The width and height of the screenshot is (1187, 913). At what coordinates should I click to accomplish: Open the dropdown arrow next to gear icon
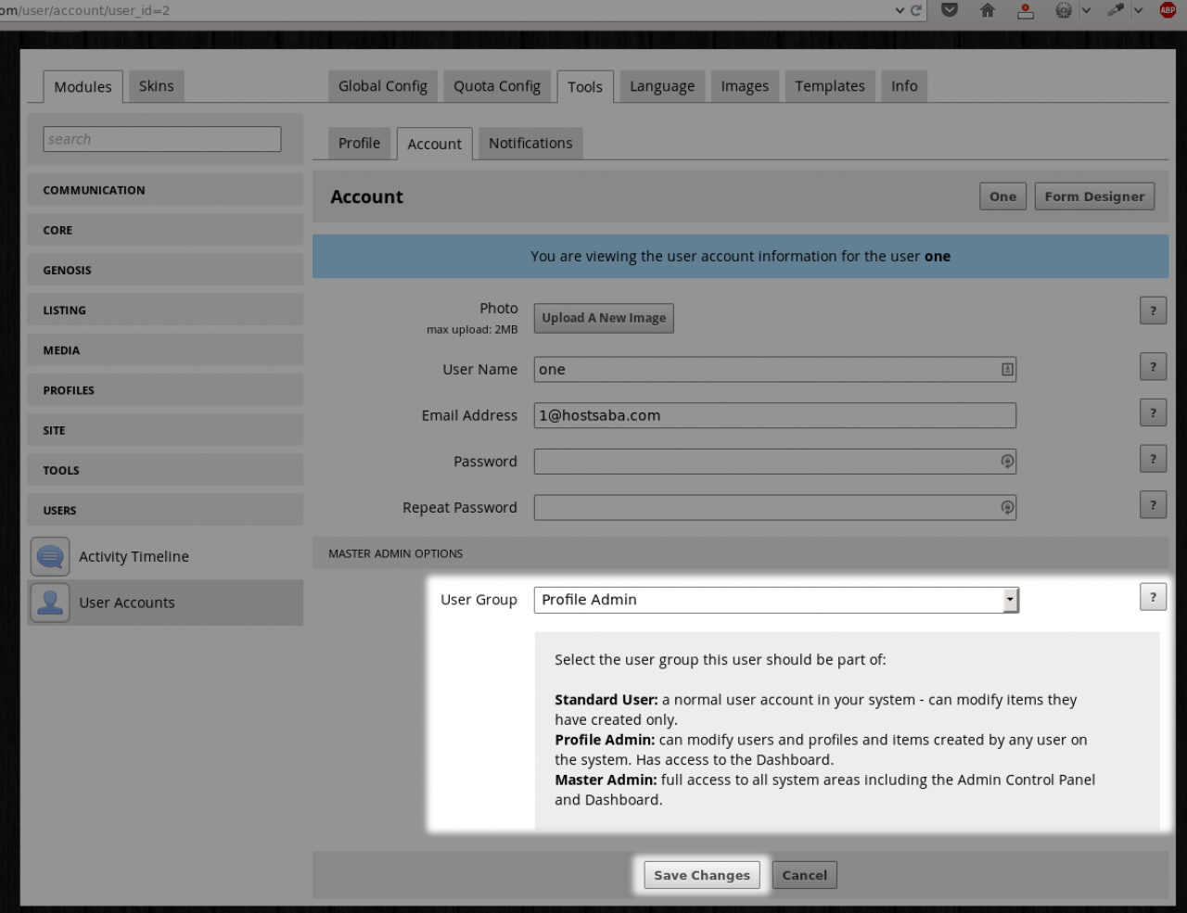(1086, 10)
